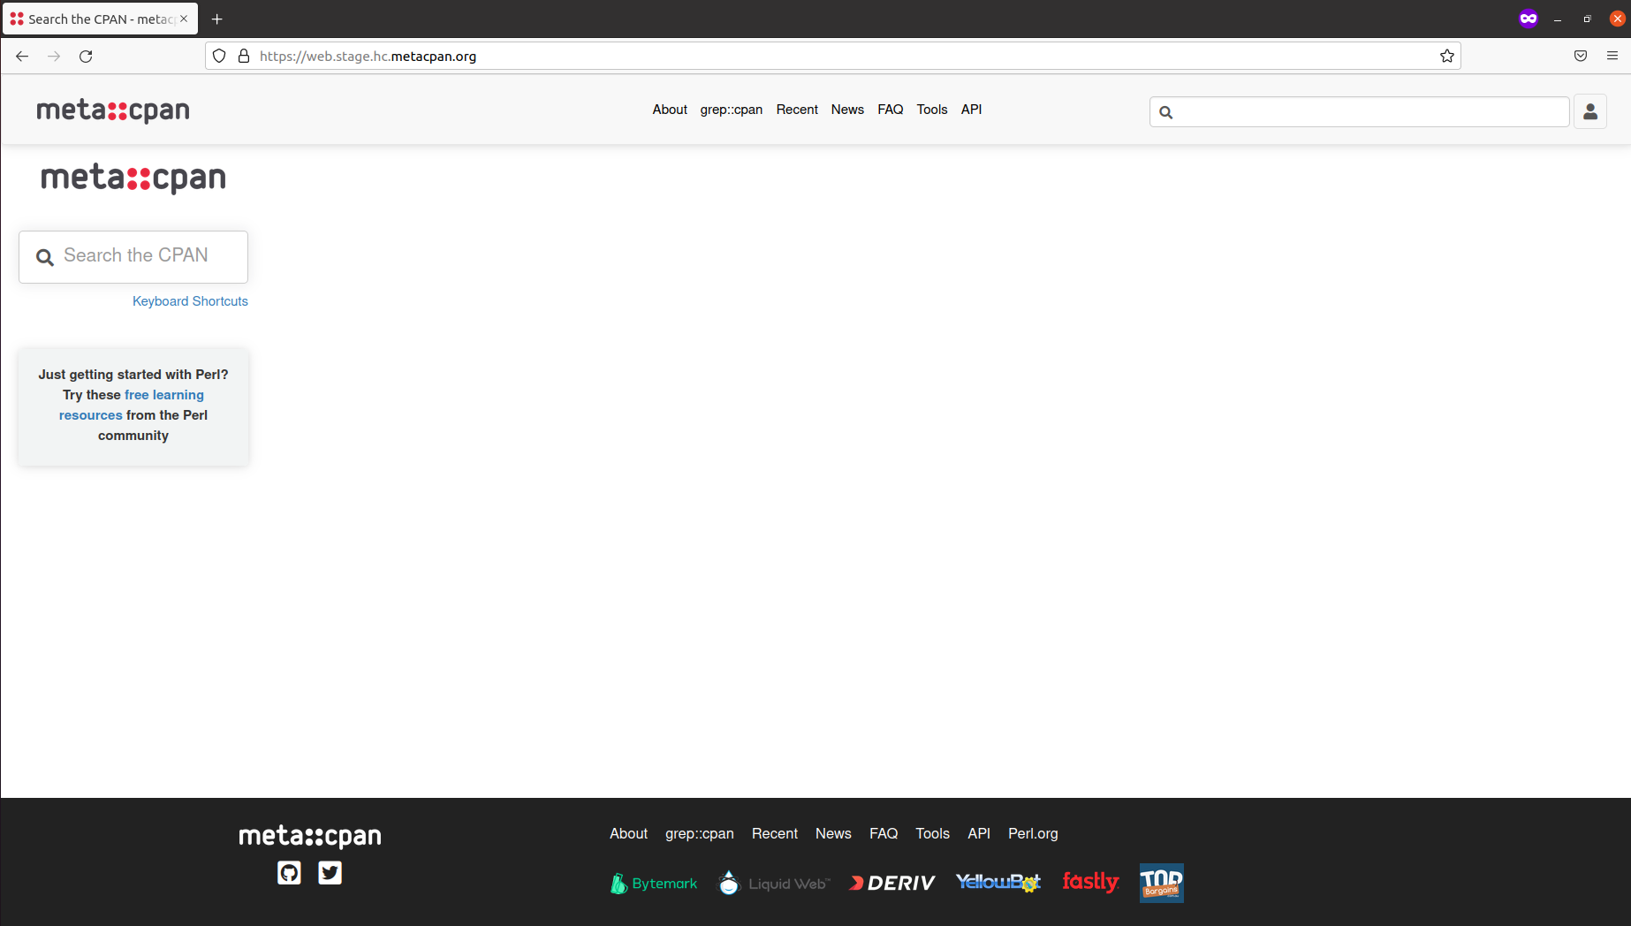Open the Top Bargains sponsor logo
1631x926 pixels.
click(x=1162, y=883)
